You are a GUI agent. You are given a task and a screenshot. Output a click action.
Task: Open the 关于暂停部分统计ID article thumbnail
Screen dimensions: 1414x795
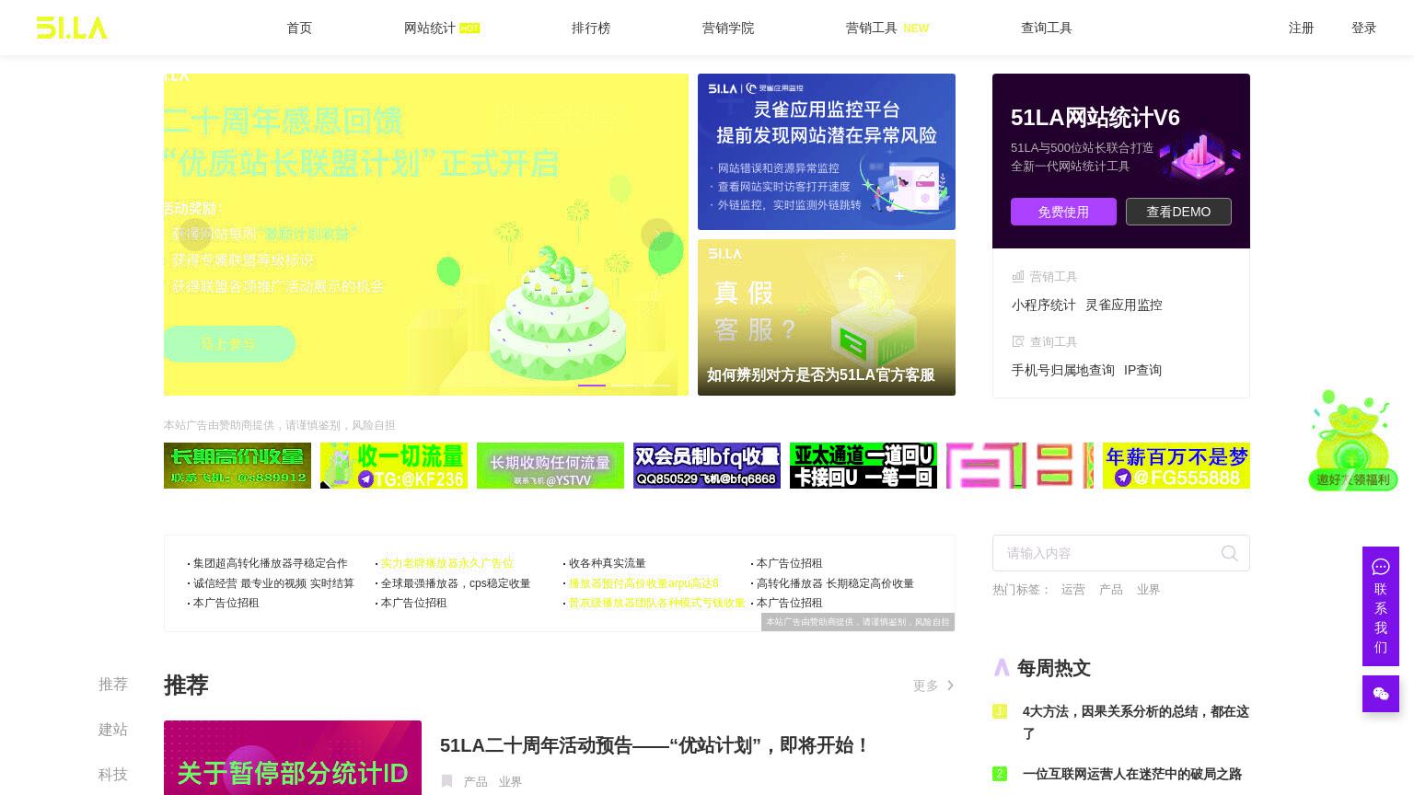pos(293,757)
